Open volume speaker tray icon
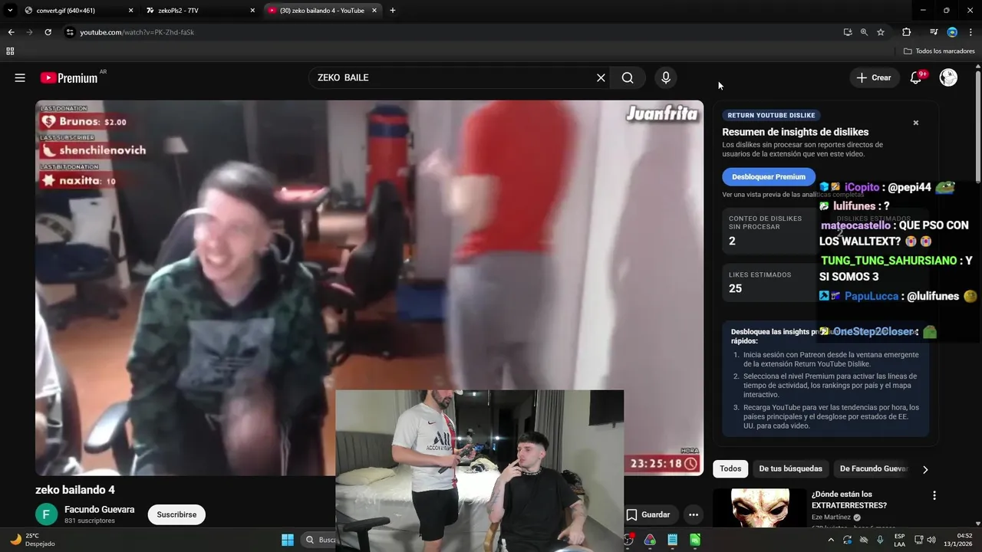982x552 pixels. [x=931, y=540]
